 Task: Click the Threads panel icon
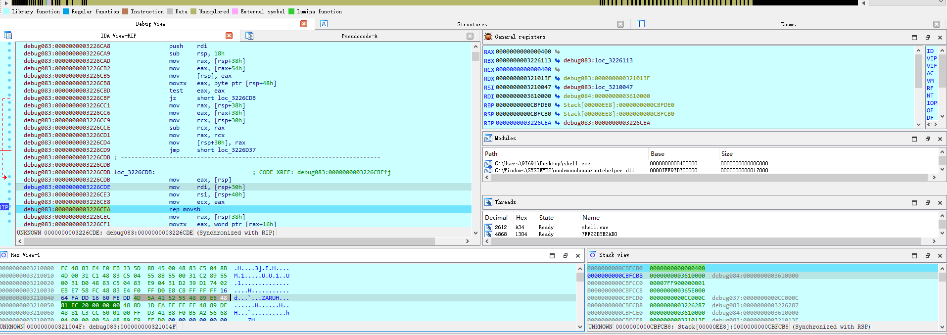(x=488, y=202)
